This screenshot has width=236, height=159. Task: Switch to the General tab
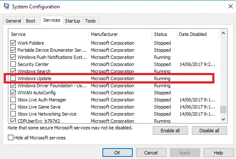tap(13, 21)
